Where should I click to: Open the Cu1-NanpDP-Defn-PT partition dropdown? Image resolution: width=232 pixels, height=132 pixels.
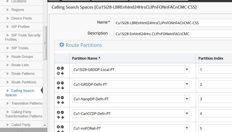[187, 99]
